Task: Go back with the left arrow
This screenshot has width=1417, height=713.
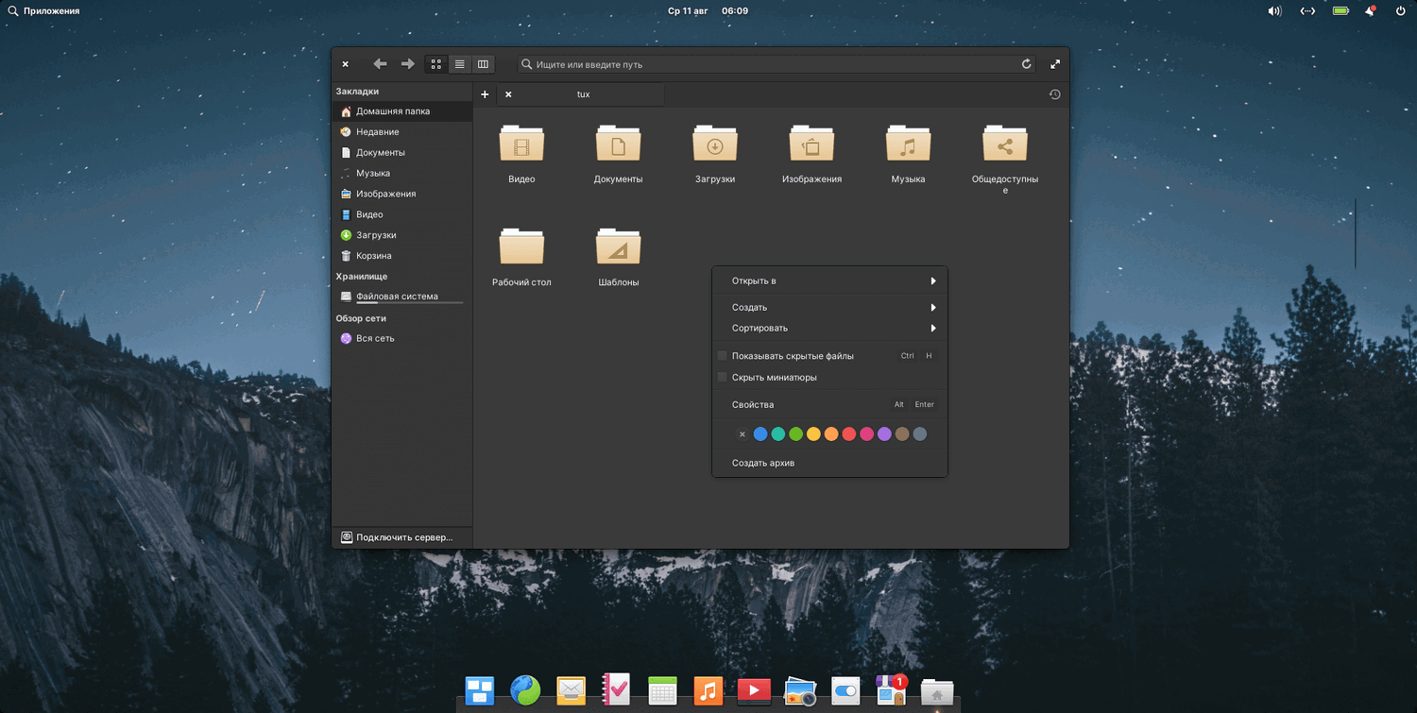Action: (x=380, y=64)
